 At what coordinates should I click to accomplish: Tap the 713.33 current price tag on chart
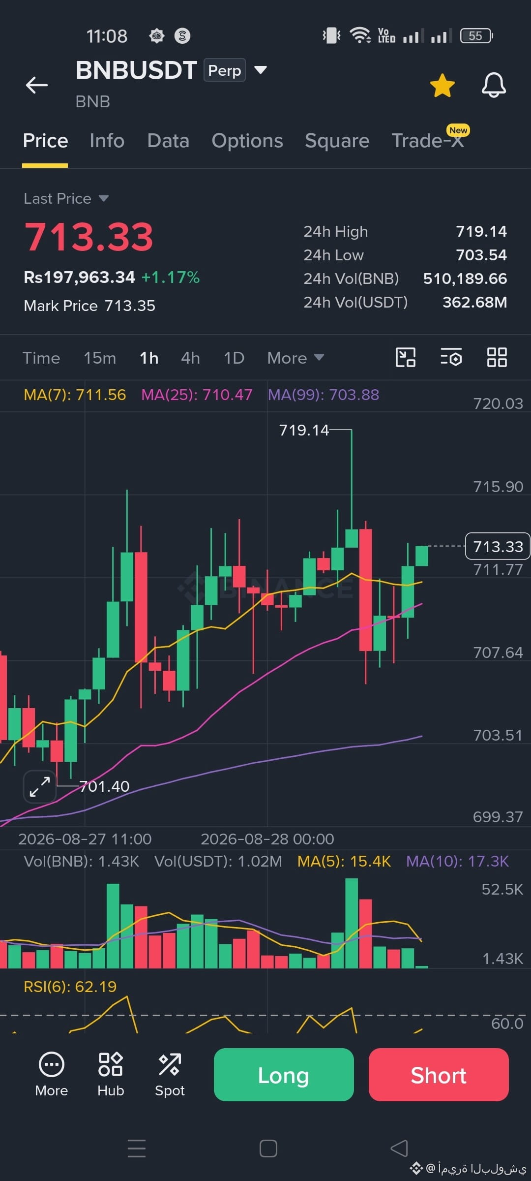pyautogui.click(x=498, y=546)
